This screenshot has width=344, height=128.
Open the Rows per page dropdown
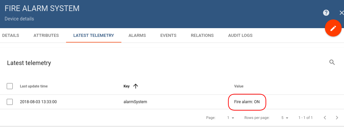pos(285,118)
